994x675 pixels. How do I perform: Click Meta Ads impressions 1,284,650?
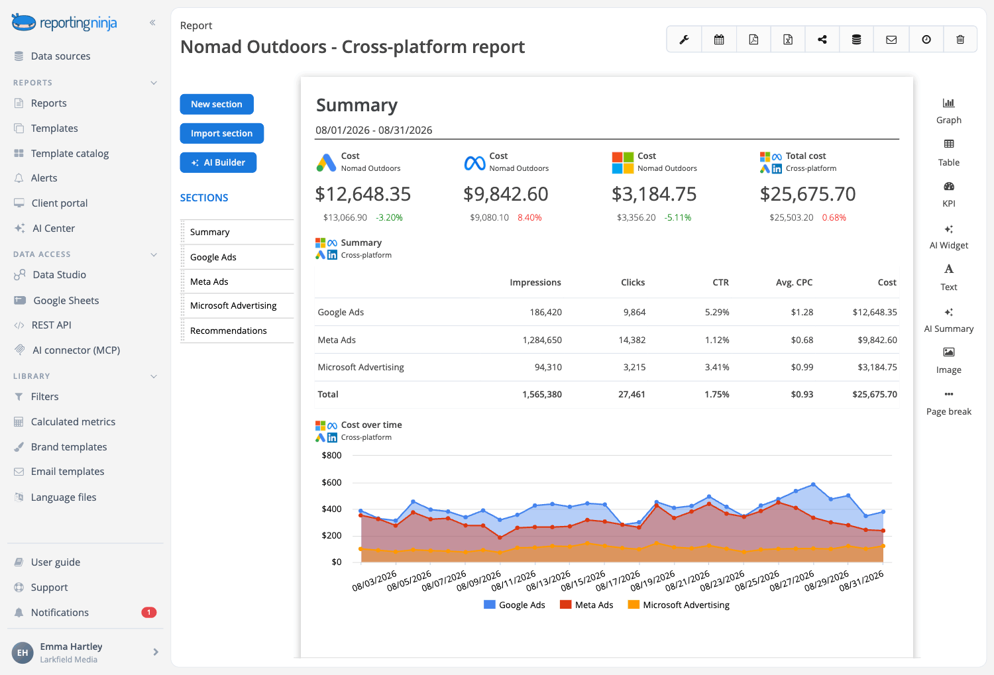[542, 340]
